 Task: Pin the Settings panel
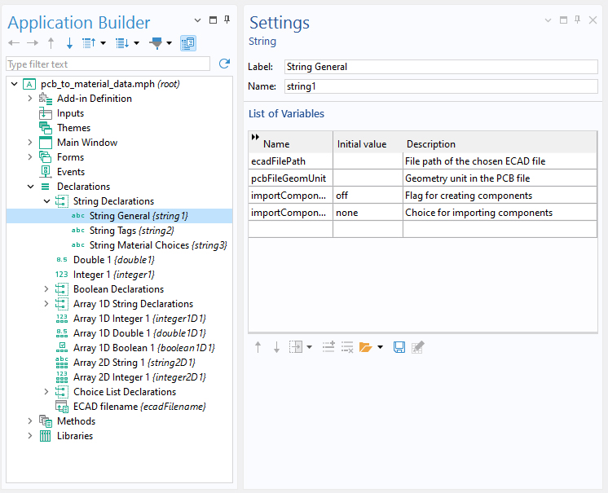tap(577, 20)
